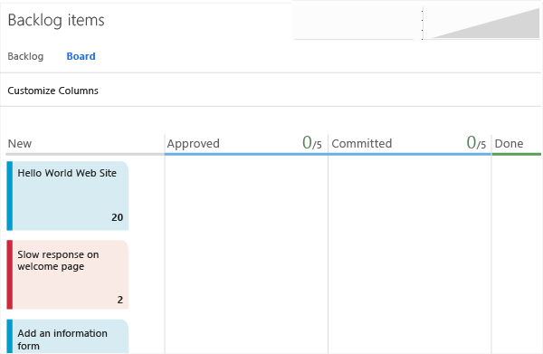Open the Add an information form card
The image size is (543, 354).
(68, 336)
